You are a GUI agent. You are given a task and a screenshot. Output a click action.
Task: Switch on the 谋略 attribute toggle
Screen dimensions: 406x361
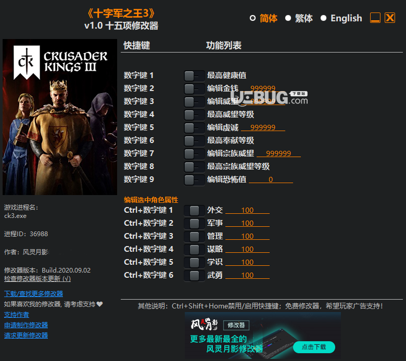[194, 250]
